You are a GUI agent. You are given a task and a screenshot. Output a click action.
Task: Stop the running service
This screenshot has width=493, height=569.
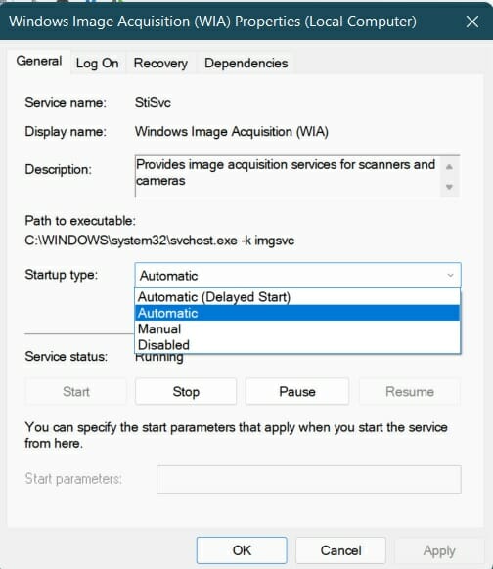(186, 391)
